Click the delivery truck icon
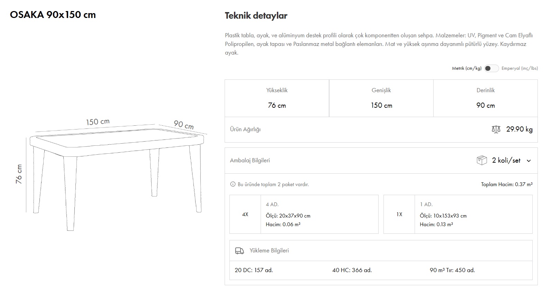 click(x=239, y=251)
